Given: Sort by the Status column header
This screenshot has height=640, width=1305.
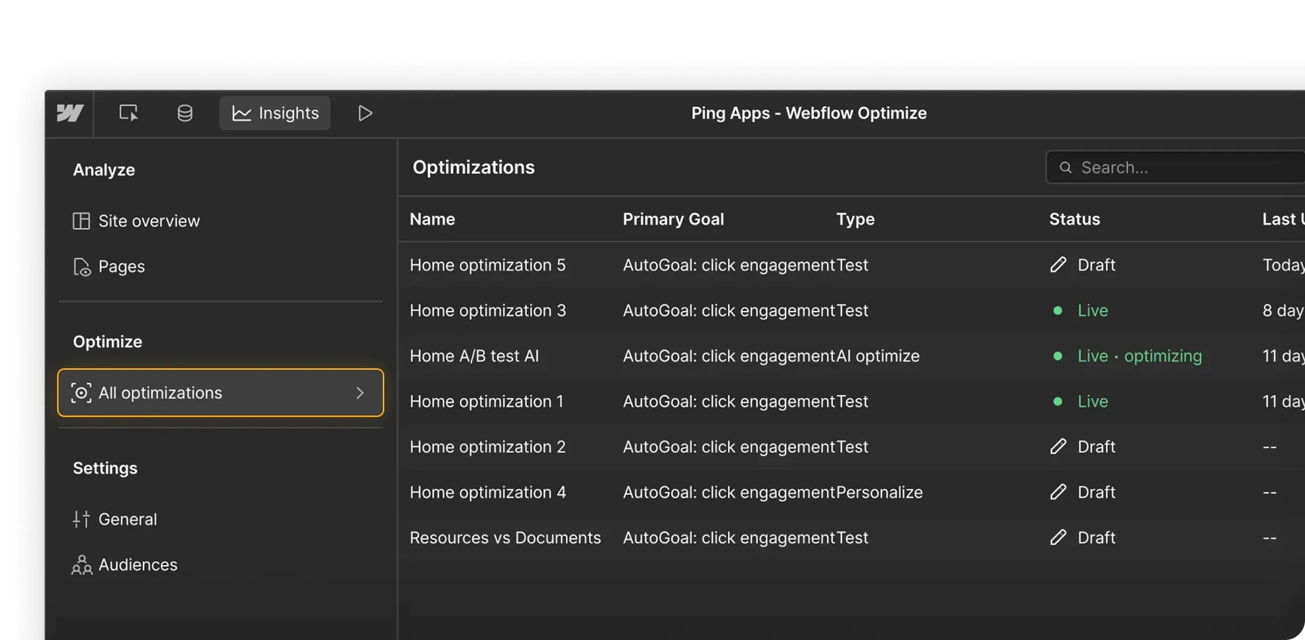Looking at the screenshot, I should (x=1075, y=219).
